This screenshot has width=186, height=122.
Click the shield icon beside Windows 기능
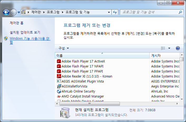(6, 38)
